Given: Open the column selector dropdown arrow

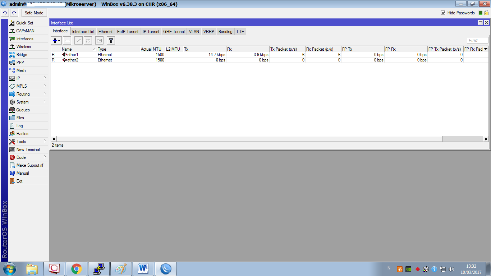Looking at the screenshot, I should 486,49.
